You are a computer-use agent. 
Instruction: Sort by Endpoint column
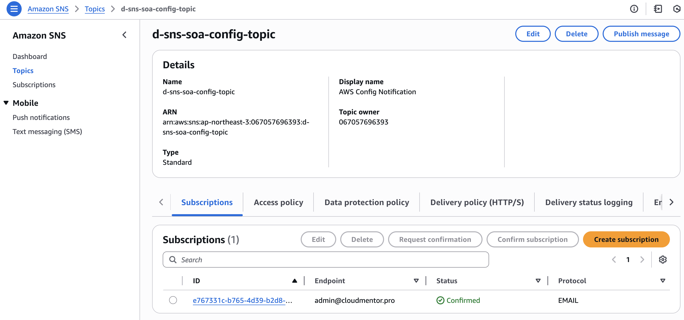pyautogui.click(x=416, y=281)
